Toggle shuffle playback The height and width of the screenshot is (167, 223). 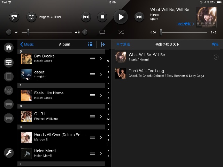121,32
